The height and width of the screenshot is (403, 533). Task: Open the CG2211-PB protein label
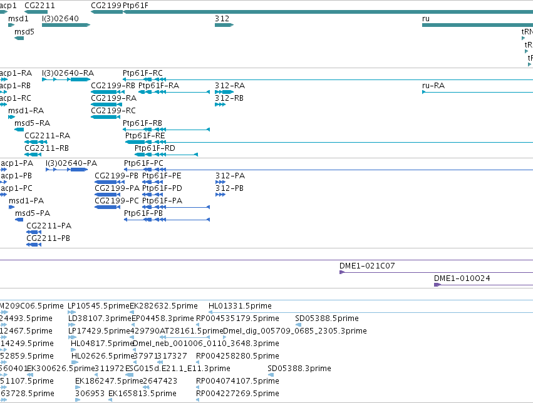[x=48, y=238]
